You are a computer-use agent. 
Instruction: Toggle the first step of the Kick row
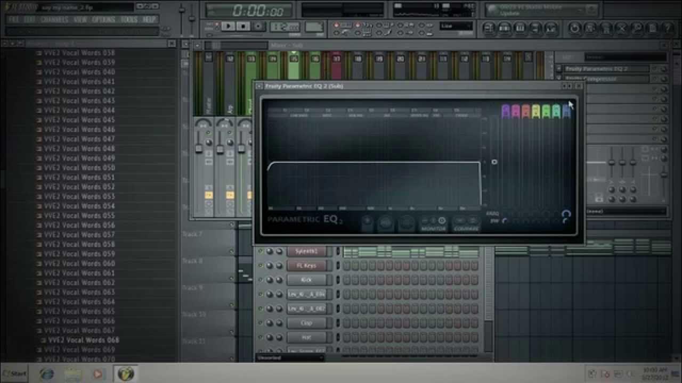347,280
